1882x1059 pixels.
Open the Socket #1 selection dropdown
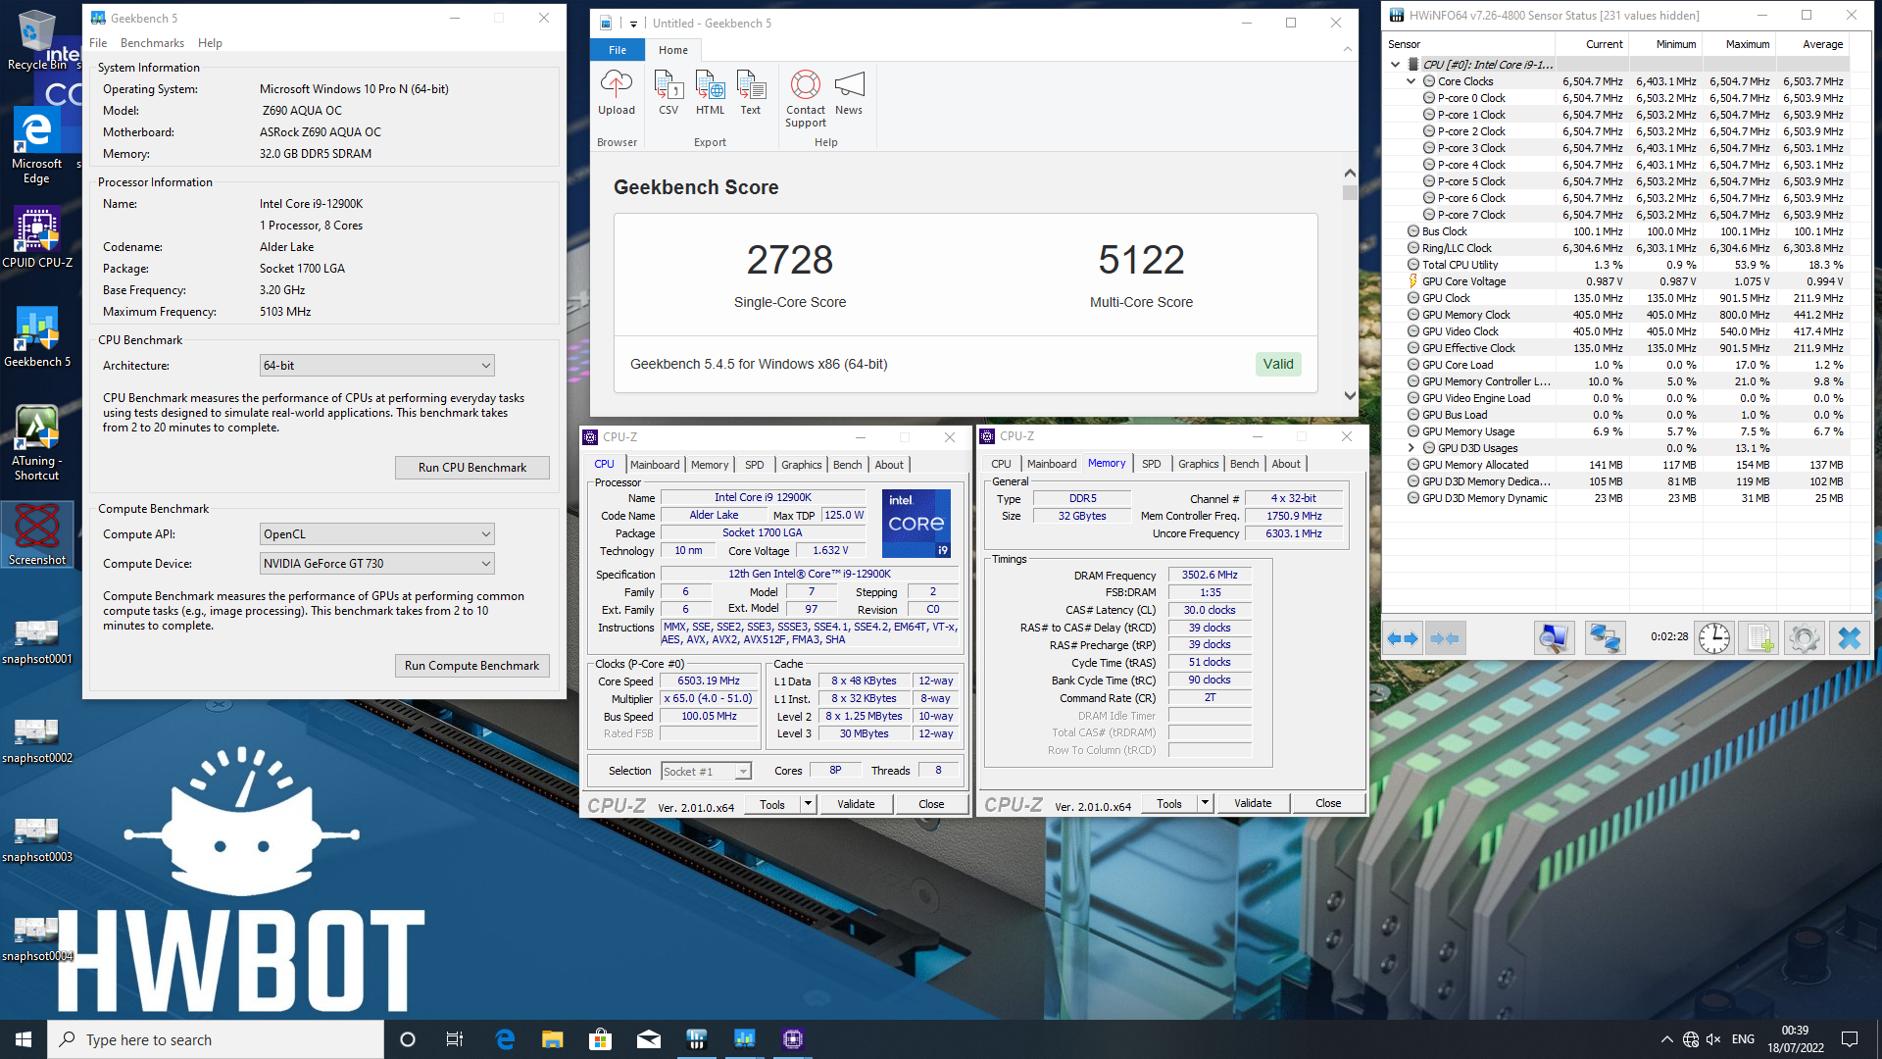(x=707, y=772)
